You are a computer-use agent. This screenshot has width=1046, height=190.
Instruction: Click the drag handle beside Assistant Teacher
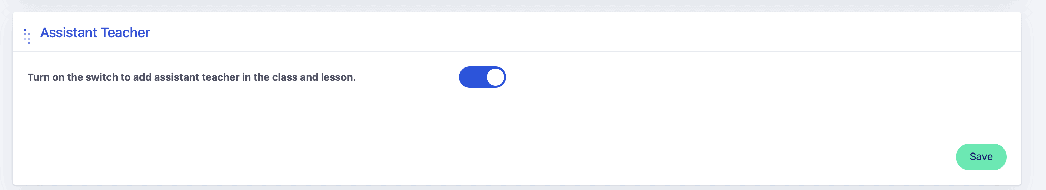(27, 36)
